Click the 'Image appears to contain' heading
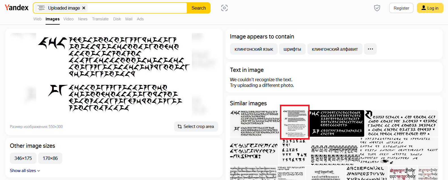The image size is (448, 180). point(262,37)
